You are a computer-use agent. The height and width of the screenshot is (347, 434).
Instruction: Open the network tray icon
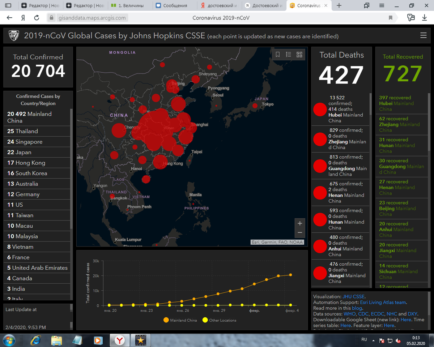(x=390, y=340)
